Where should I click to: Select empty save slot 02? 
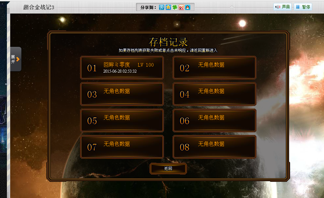[x=214, y=68]
